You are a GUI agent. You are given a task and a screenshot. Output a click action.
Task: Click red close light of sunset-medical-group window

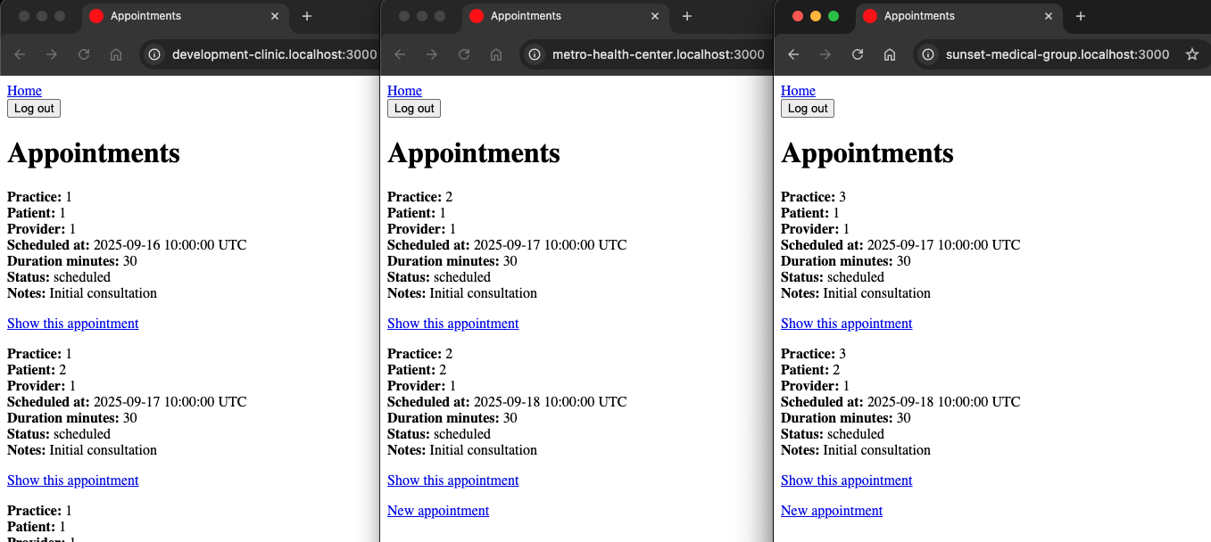tap(798, 16)
